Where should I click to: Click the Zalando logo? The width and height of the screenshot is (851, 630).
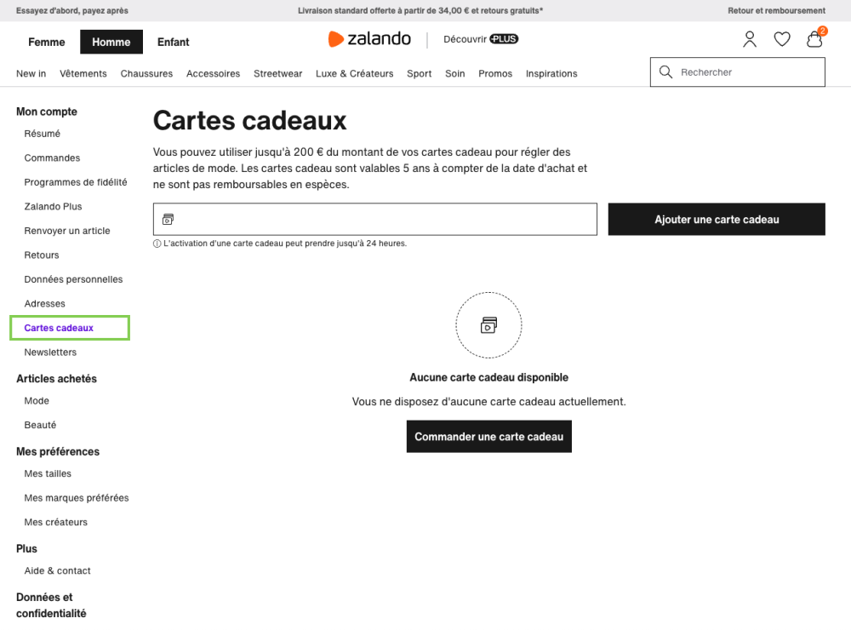coord(369,39)
